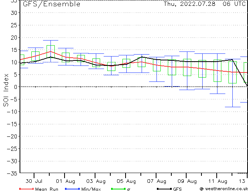Screen dimensions: 248x191
Task: Click the y-axis label '10'
Action: [x=14, y=62]
